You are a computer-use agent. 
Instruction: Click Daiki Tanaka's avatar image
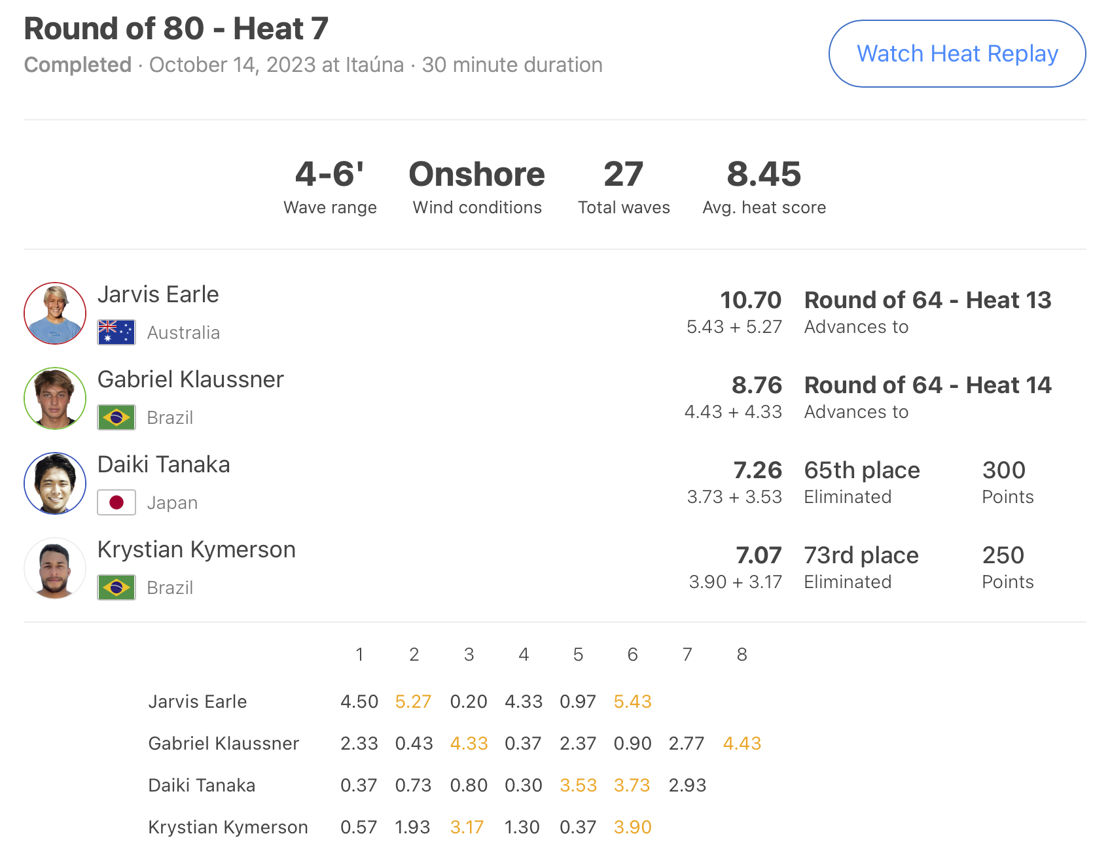55,483
